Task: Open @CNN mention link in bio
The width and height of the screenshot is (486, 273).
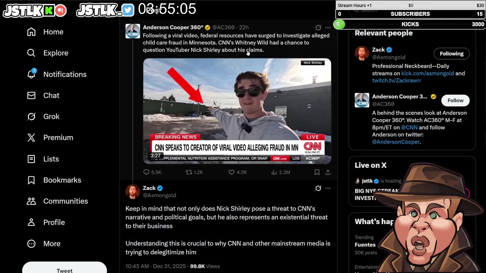Action: 409,127
